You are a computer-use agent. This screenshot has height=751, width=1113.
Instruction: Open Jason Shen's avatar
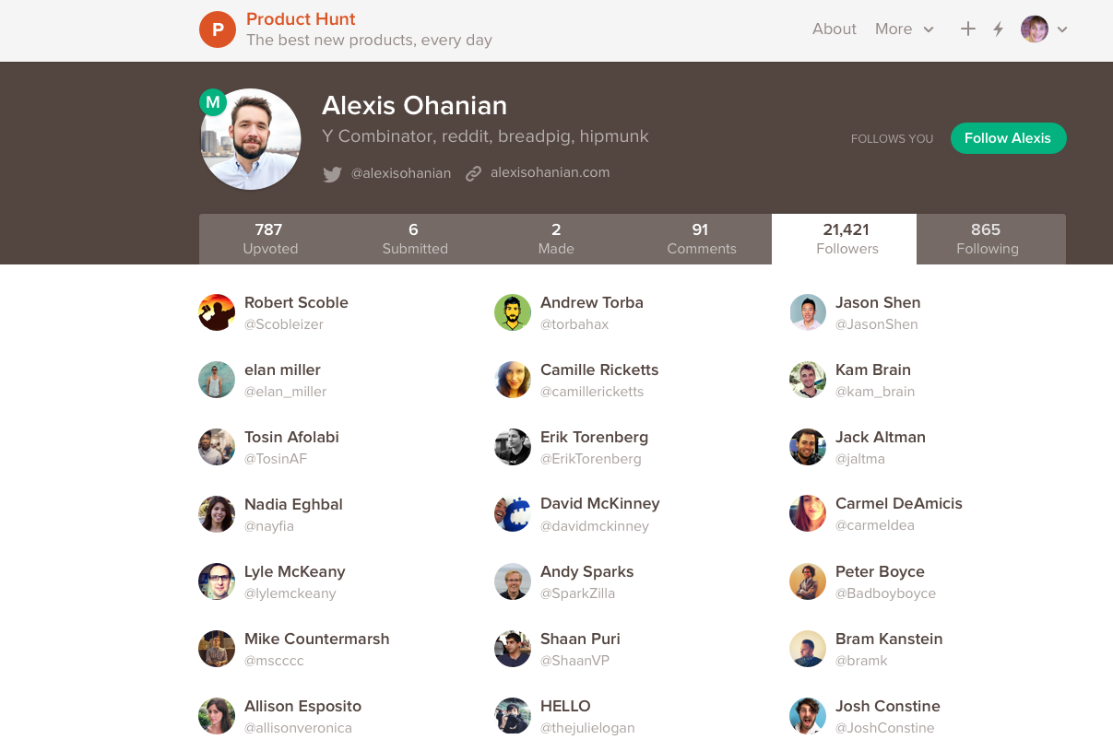(808, 312)
